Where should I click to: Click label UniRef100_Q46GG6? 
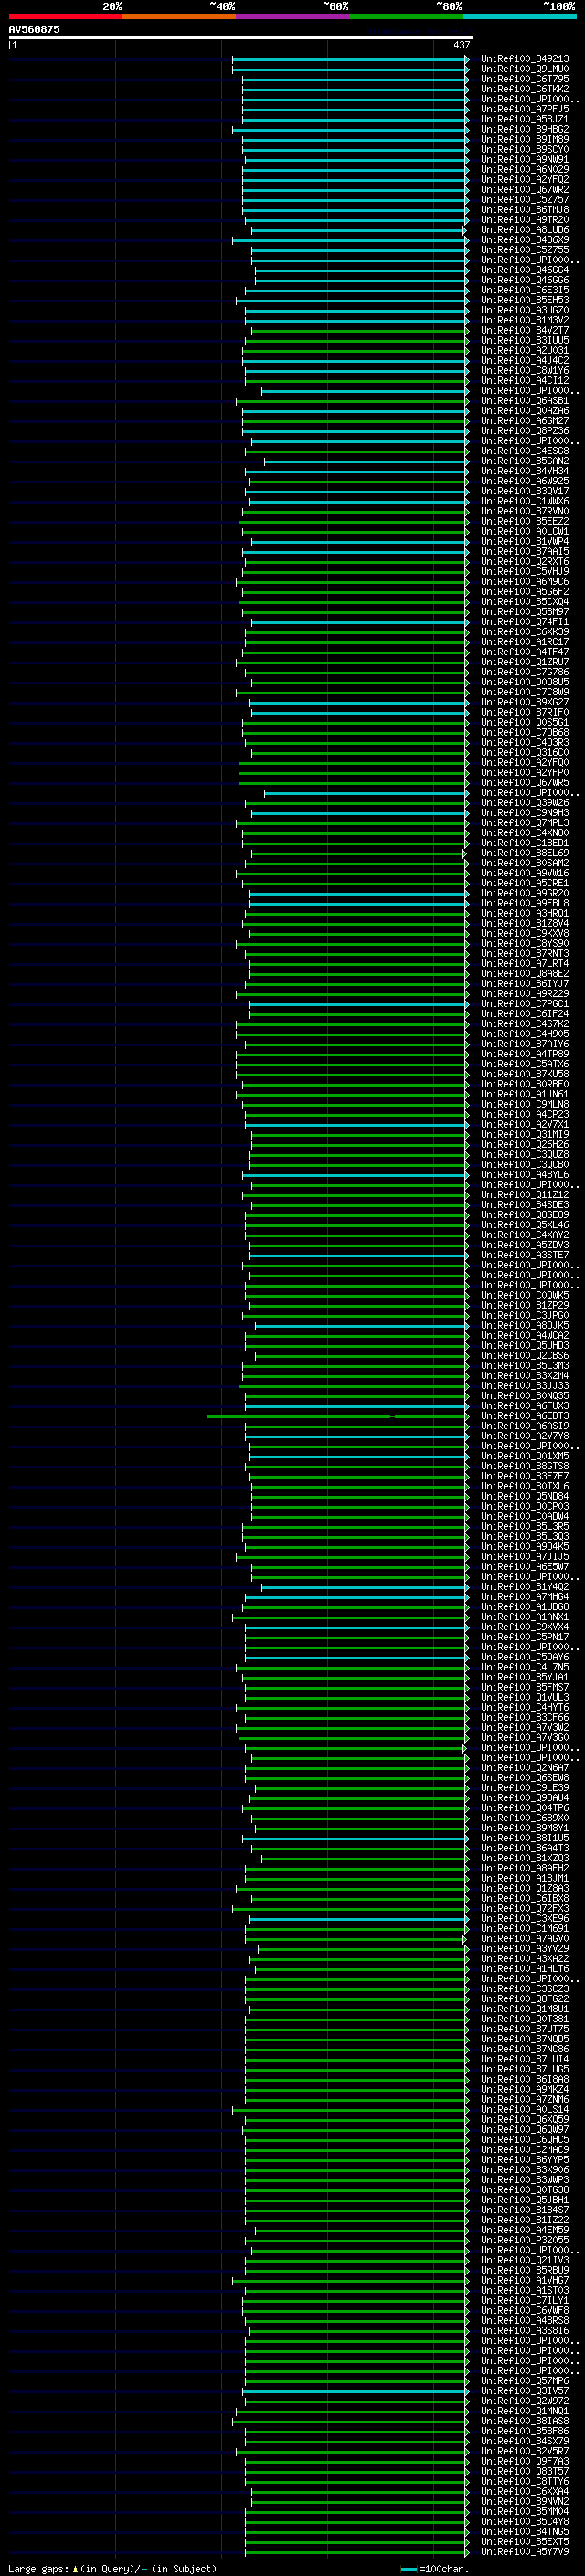(x=525, y=280)
